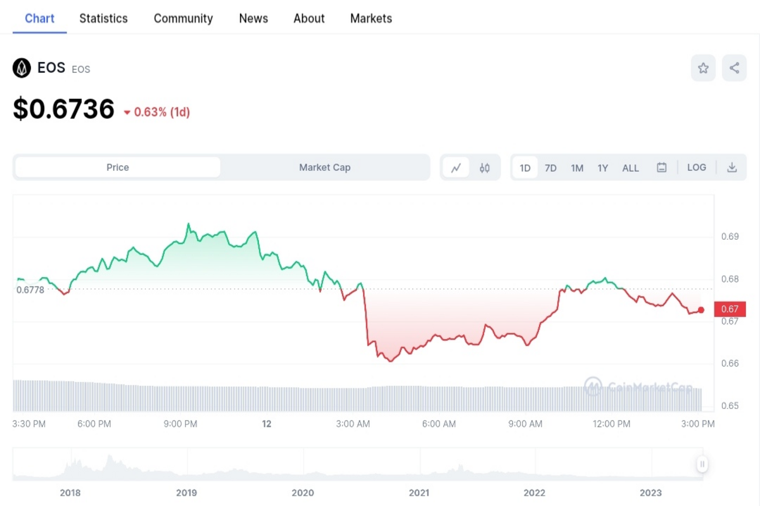Select the ALL time range
The height and width of the screenshot is (506, 760).
631,168
